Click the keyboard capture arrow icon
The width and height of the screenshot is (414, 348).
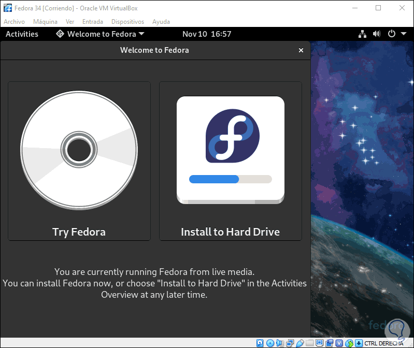[x=359, y=343]
